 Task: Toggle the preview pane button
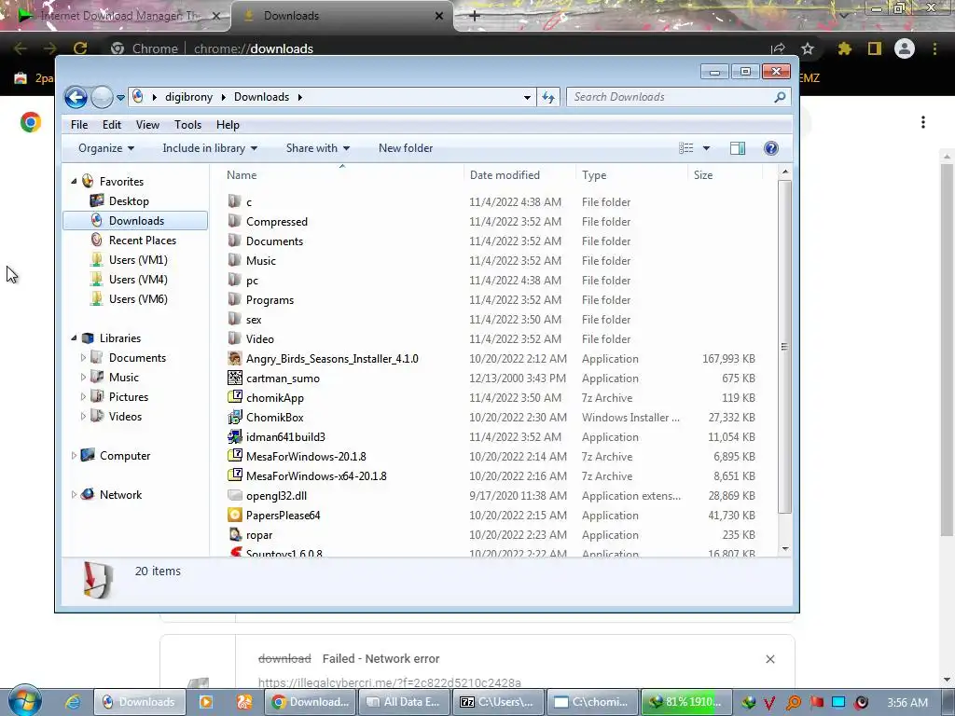(738, 148)
